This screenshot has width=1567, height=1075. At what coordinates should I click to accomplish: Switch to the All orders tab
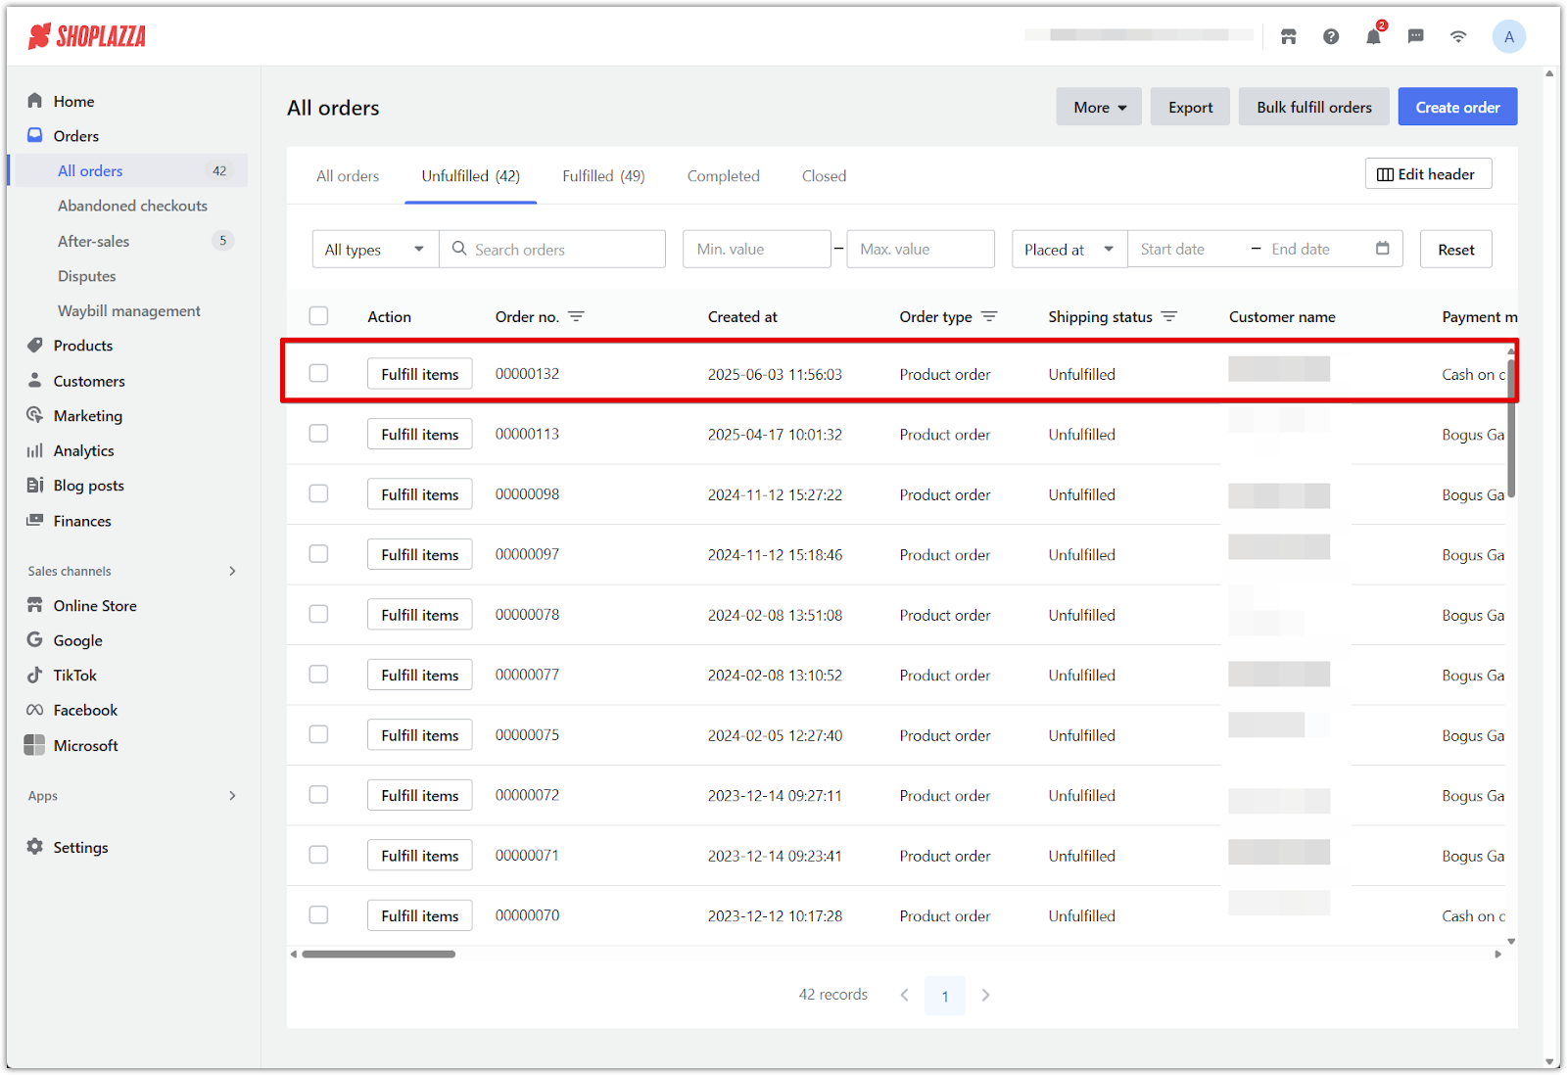click(348, 176)
